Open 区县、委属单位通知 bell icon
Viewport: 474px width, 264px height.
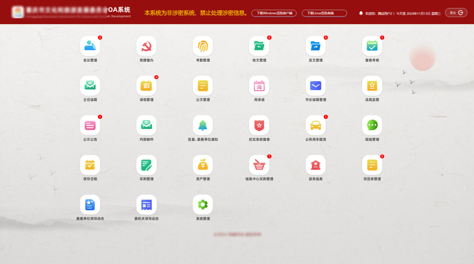tap(203, 125)
